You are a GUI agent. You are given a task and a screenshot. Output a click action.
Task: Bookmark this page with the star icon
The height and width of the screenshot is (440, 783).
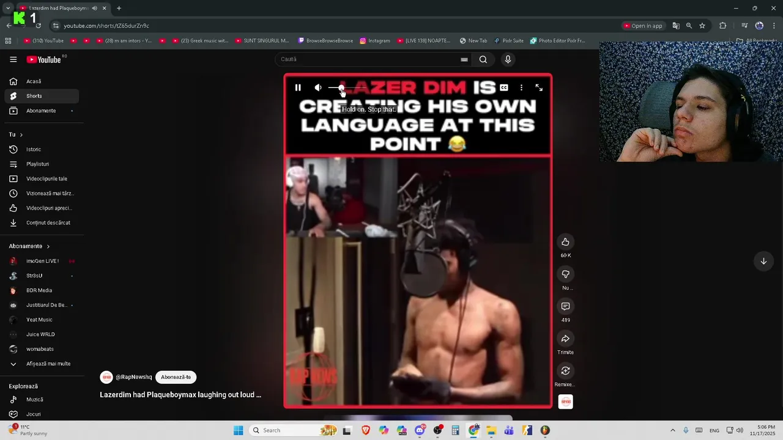[702, 26]
